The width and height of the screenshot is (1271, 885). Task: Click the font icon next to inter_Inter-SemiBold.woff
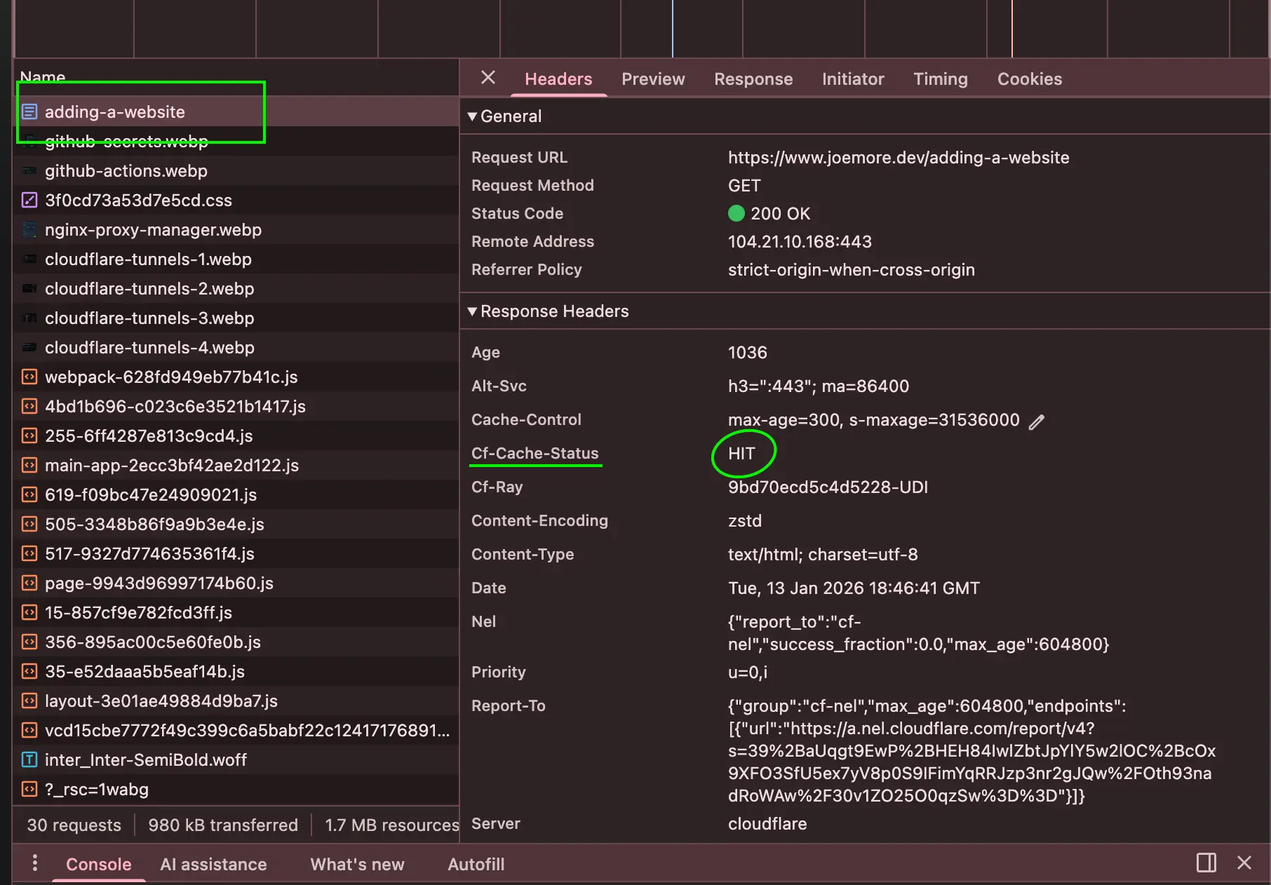29,759
